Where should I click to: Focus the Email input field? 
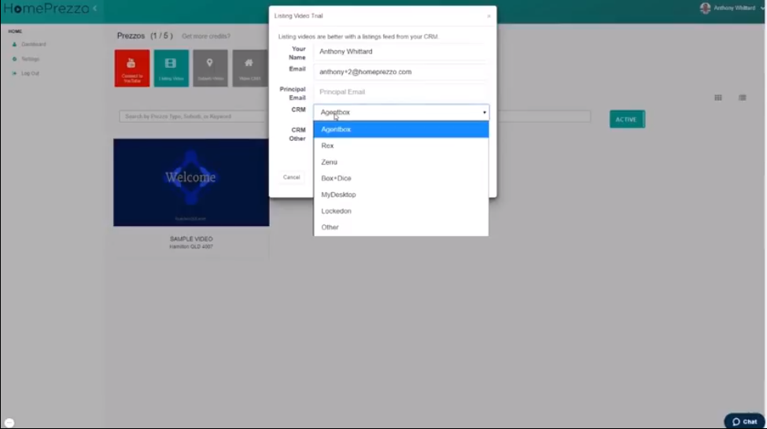401,72
